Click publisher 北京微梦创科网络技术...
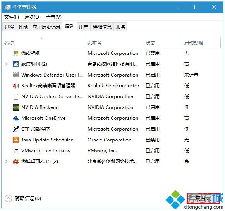The width and height of the screenshot is (225, 211). pyautogui.click(x=112, y=162)
